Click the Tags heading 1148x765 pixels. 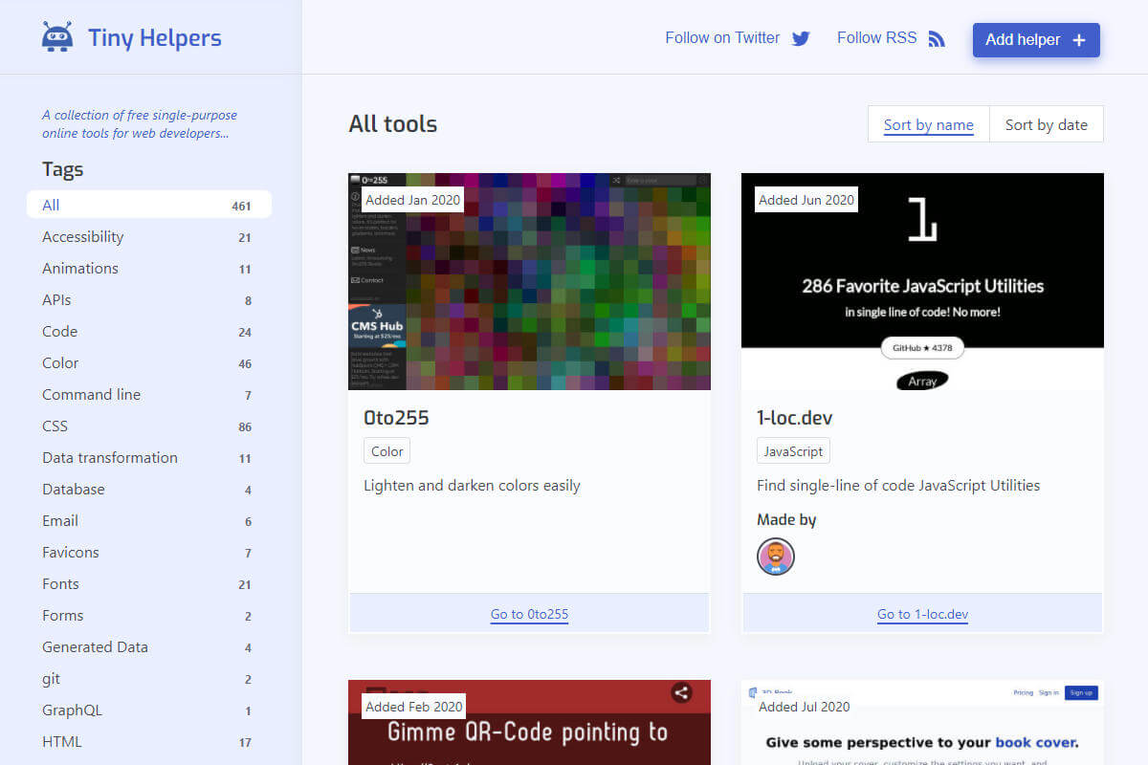[x=63, y=169]
